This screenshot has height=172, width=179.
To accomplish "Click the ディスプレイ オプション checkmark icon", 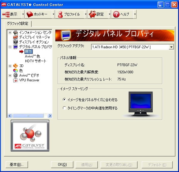I will pos(16,42).
